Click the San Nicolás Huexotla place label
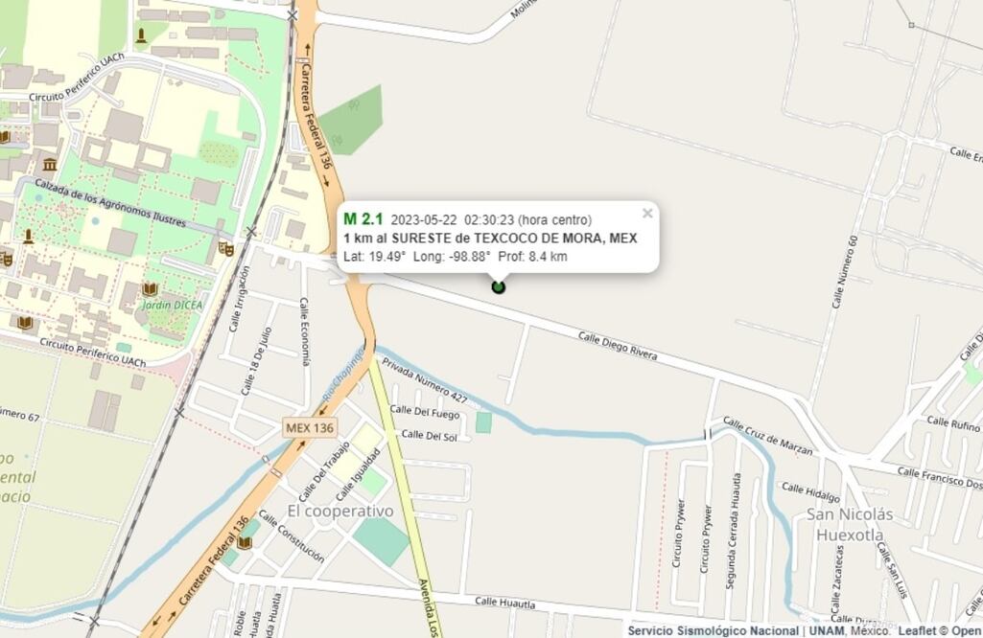983x638 pixels. [850, 524]
